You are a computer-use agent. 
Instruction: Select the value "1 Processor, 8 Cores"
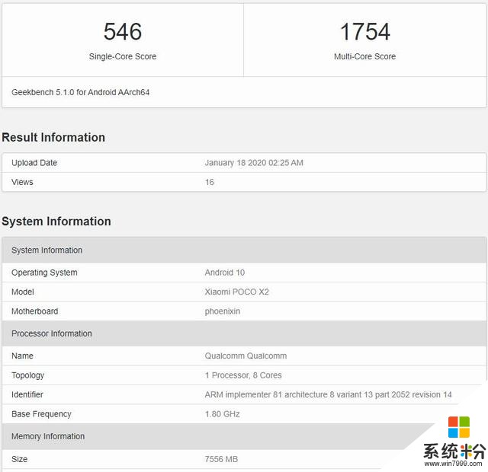[x=243, y=375]
